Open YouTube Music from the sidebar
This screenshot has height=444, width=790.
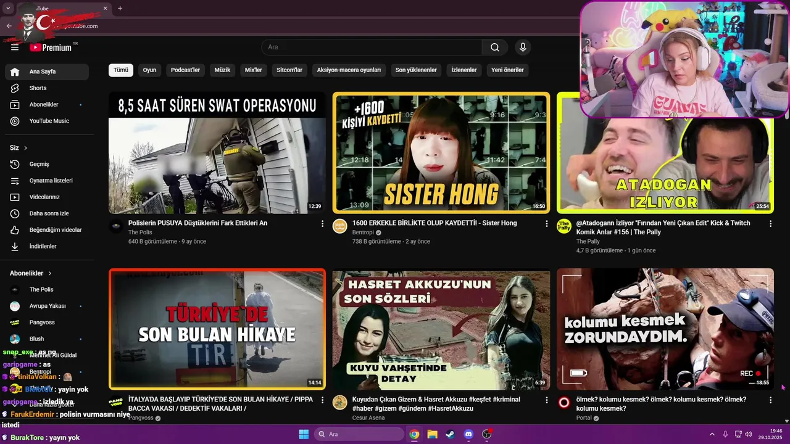coord(47,121)
